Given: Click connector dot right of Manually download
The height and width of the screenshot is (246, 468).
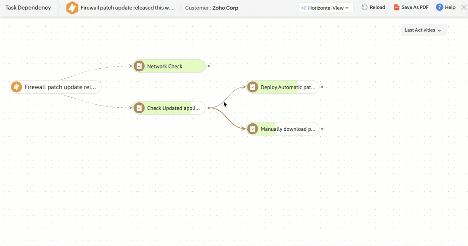Looking at the screenshot, I should click(x=322, y=129).
